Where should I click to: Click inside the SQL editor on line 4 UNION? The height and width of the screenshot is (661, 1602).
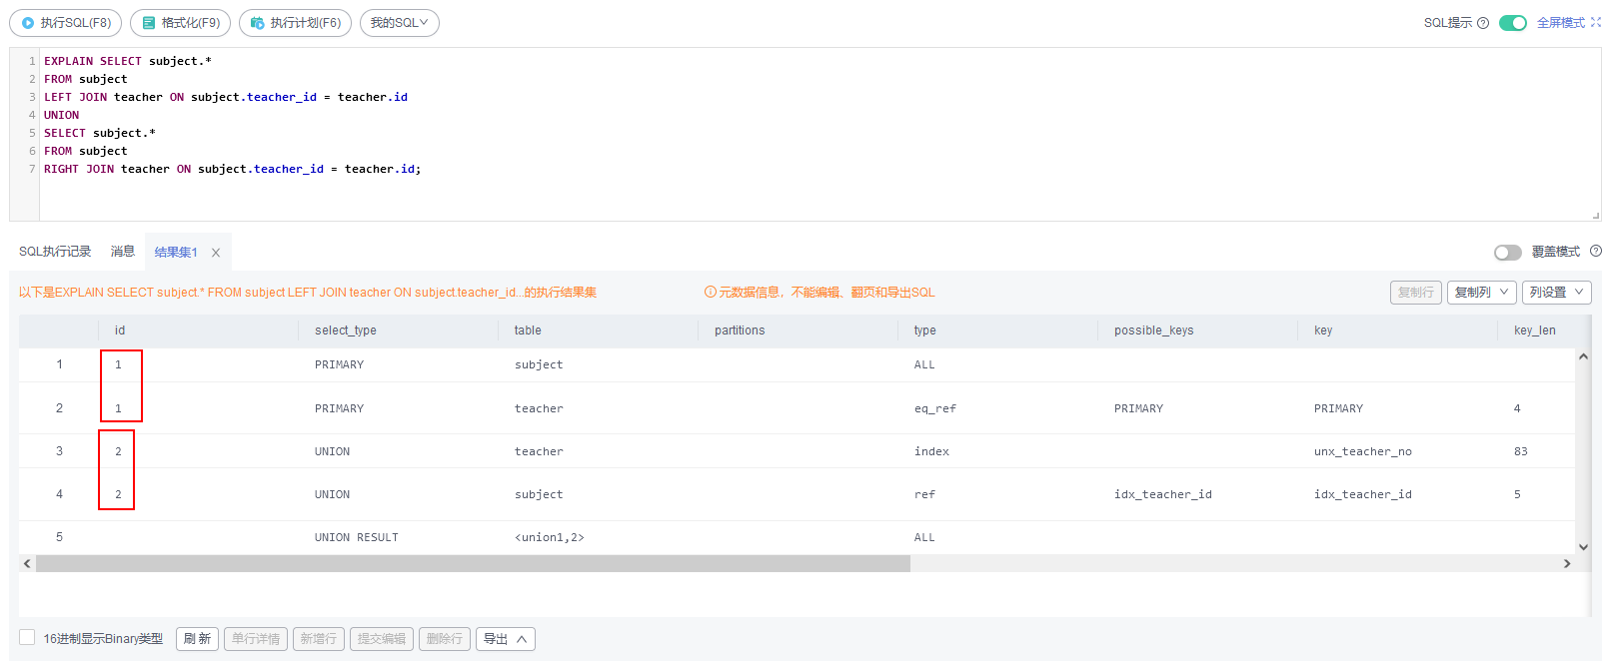(62, 115)
